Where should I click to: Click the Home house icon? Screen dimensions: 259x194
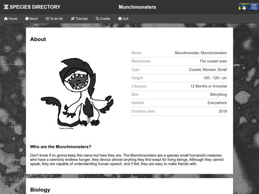(x=6, y=19)
